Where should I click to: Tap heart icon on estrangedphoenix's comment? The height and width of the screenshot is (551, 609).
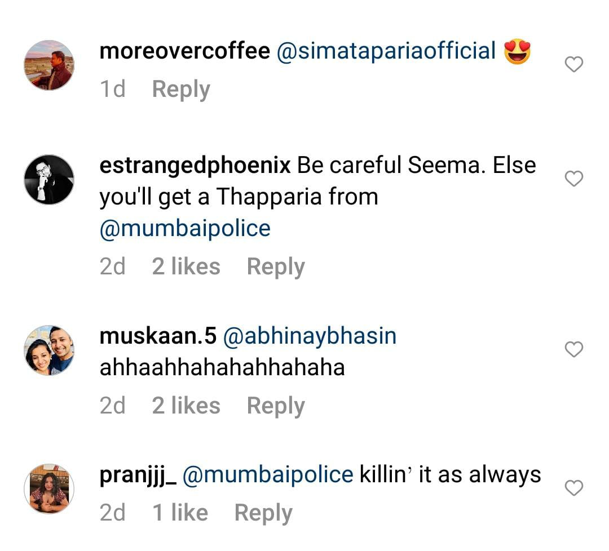click(573, 179)
